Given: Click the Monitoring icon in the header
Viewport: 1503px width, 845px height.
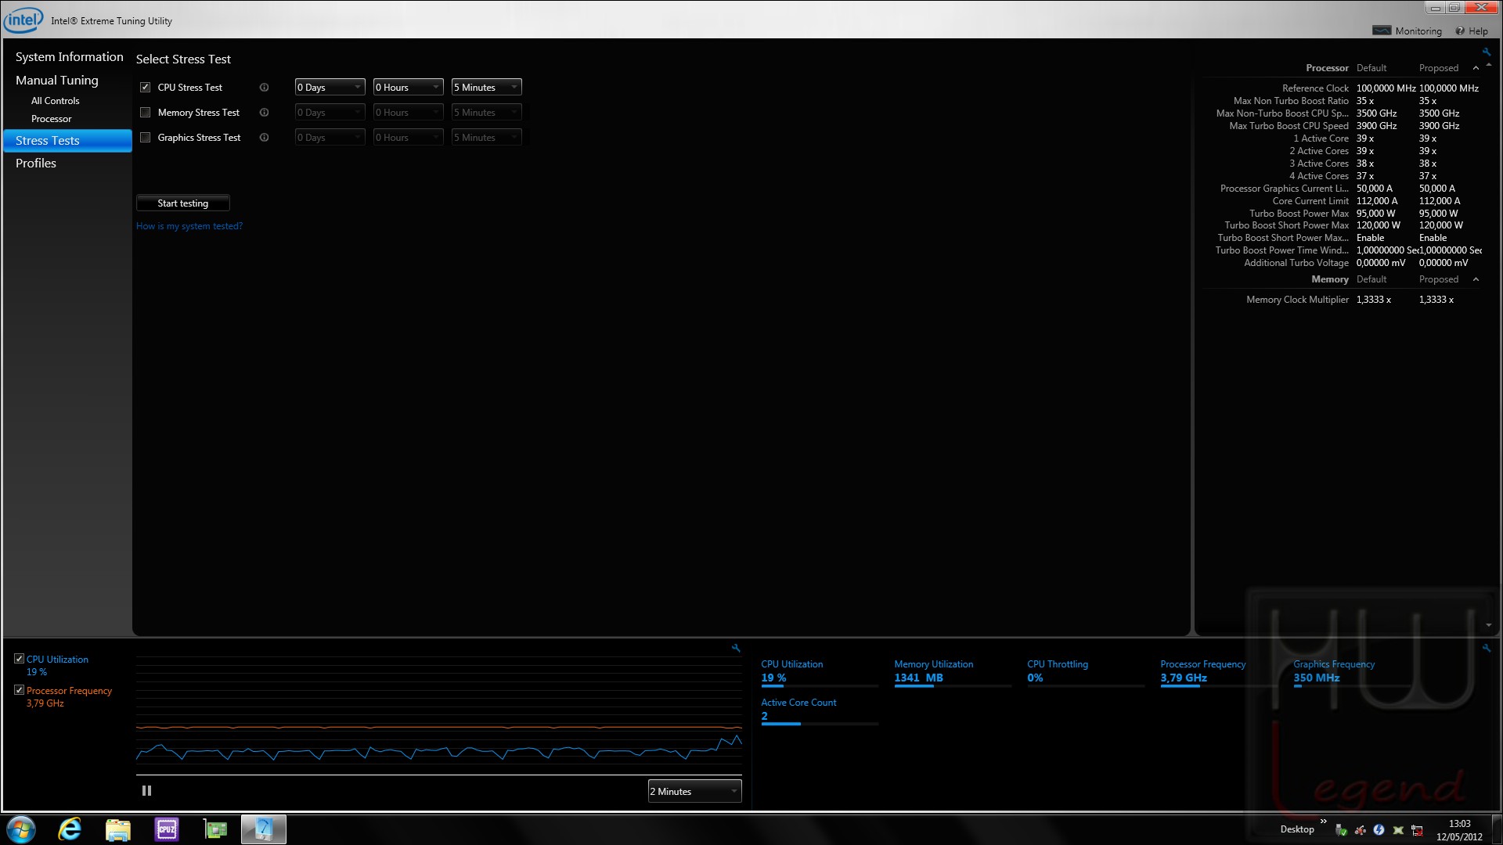Looking at the screenshot, I should coord(1382,31).
